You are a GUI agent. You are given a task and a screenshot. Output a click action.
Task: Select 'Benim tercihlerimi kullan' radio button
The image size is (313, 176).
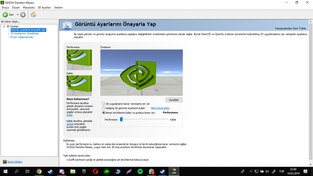104,113
